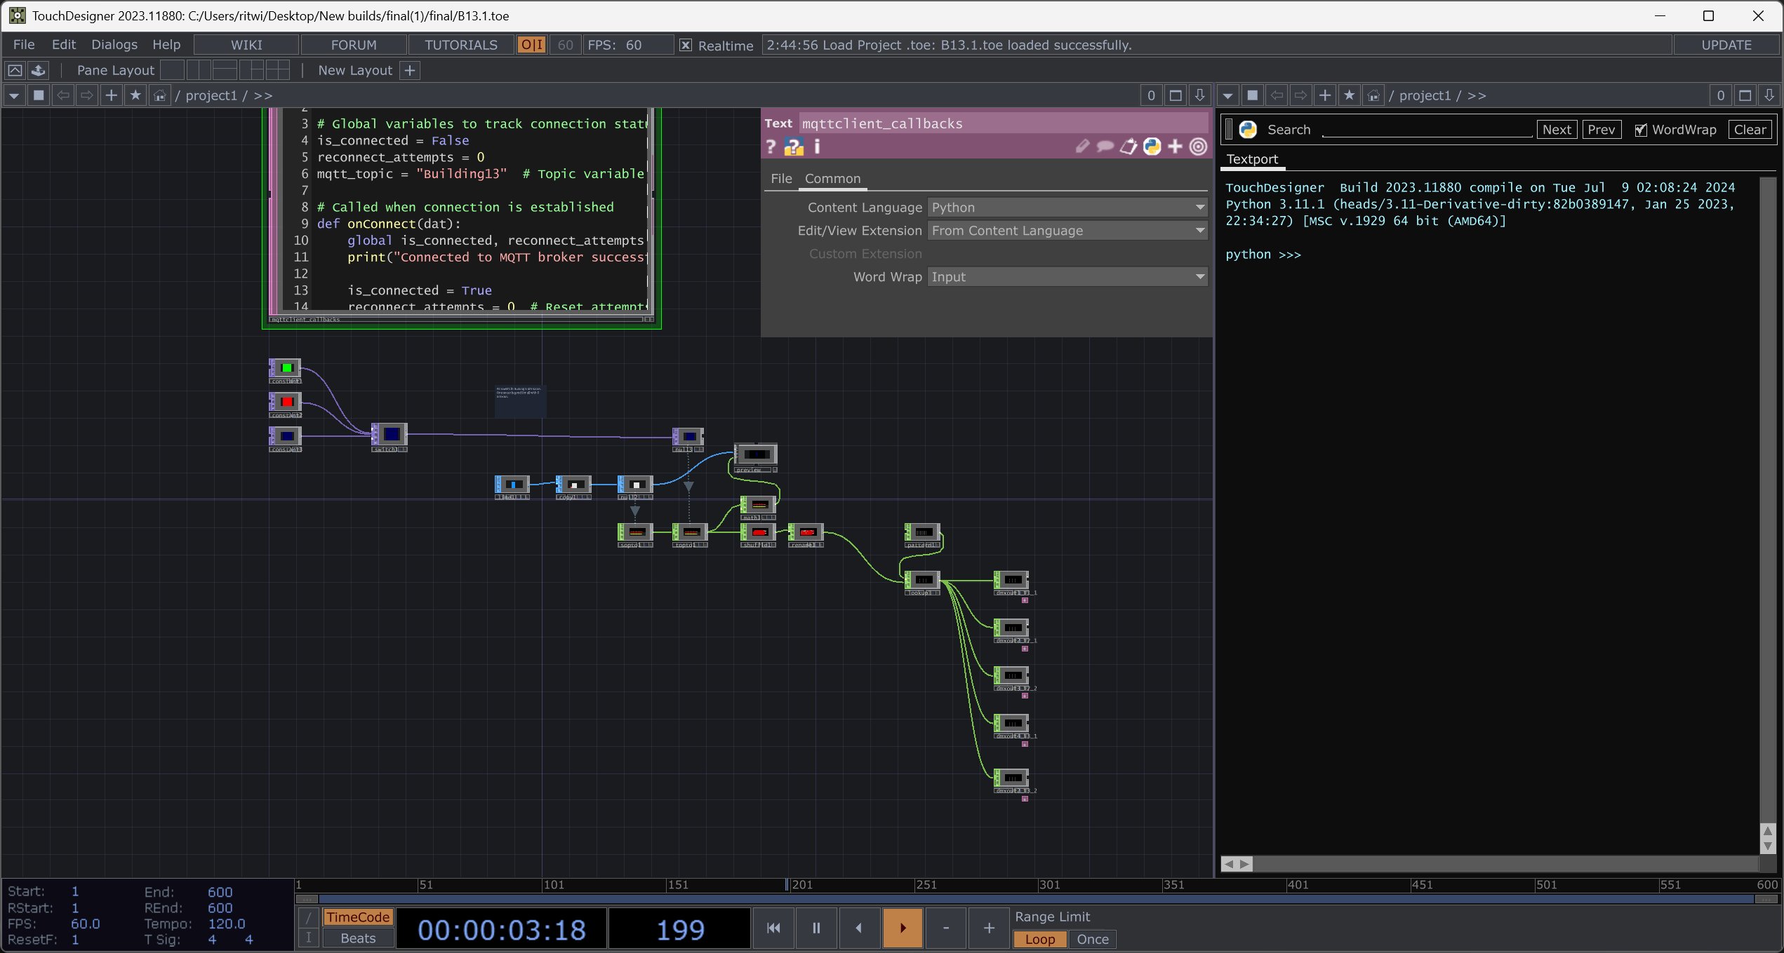
Task: Click the perform mode window icon
Action: pos(15,70)
